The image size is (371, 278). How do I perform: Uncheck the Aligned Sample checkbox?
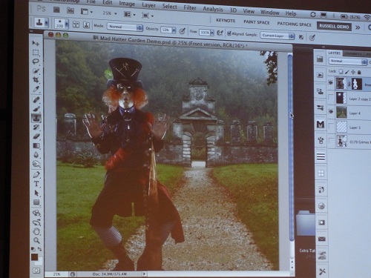pos(229,33)
